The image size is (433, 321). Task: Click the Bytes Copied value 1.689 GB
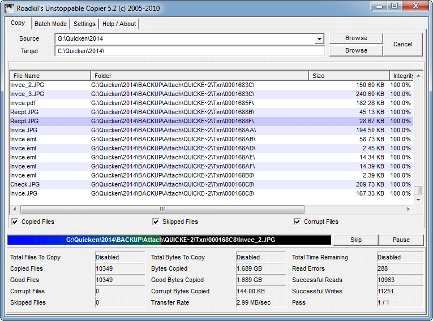pos(261,268)
